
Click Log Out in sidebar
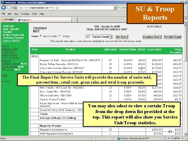pyautogui.click(x=7, y=81)
